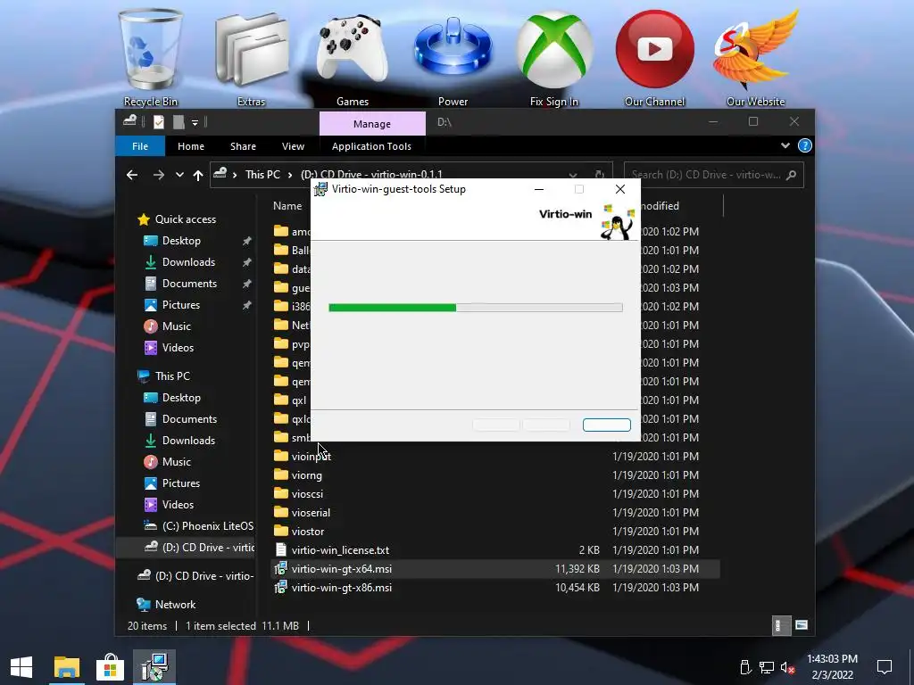The image size is (914, 685).
Task: Select the Virtio setup taskbar icon
Action: tap(154, 667)
